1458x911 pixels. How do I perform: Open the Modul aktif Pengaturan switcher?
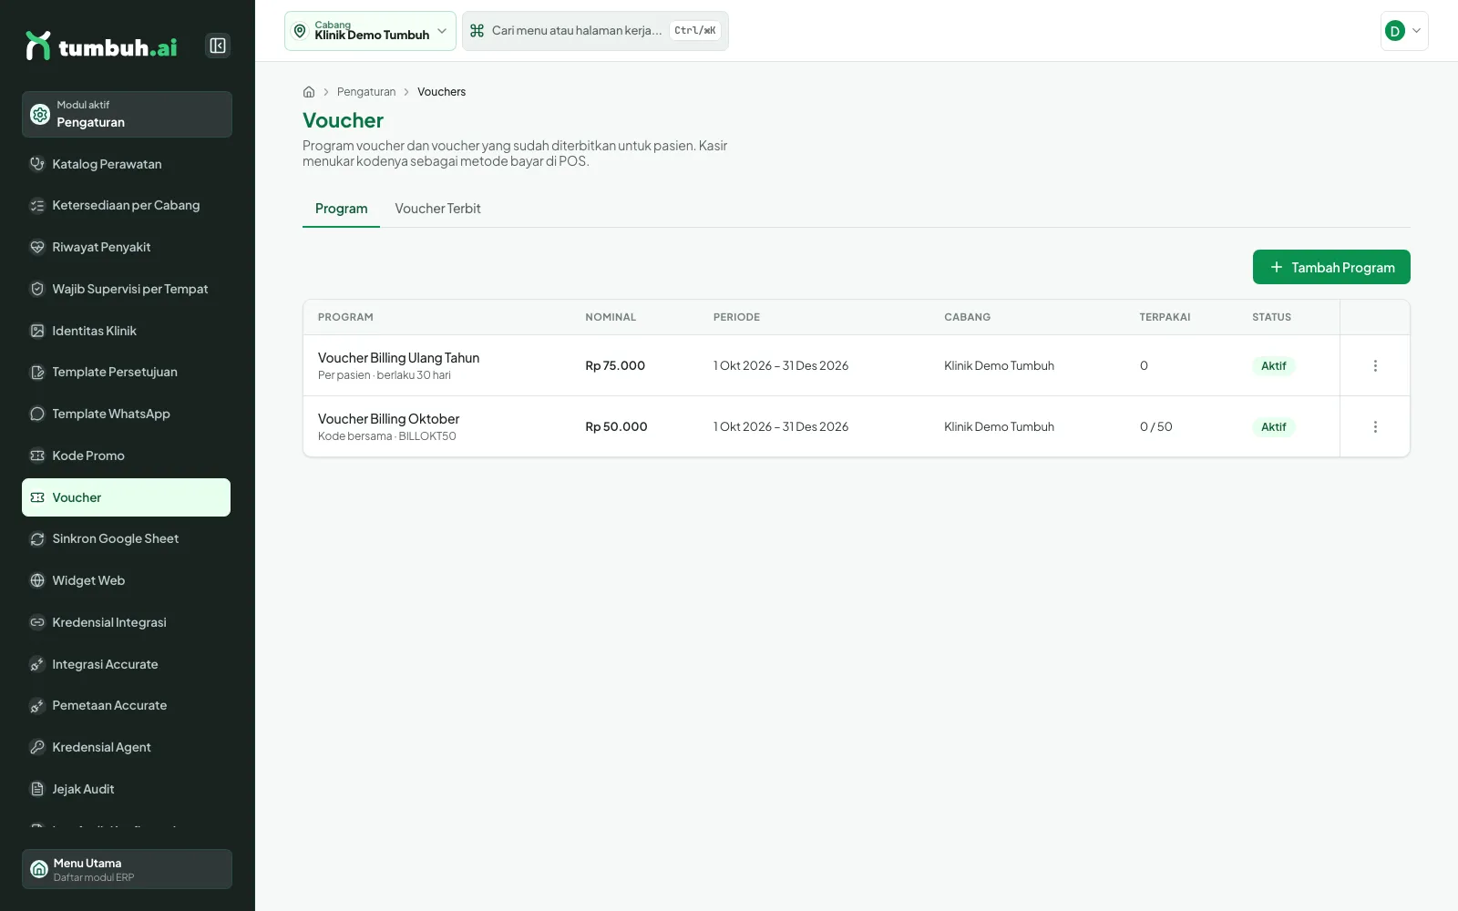tap(127, 114)
